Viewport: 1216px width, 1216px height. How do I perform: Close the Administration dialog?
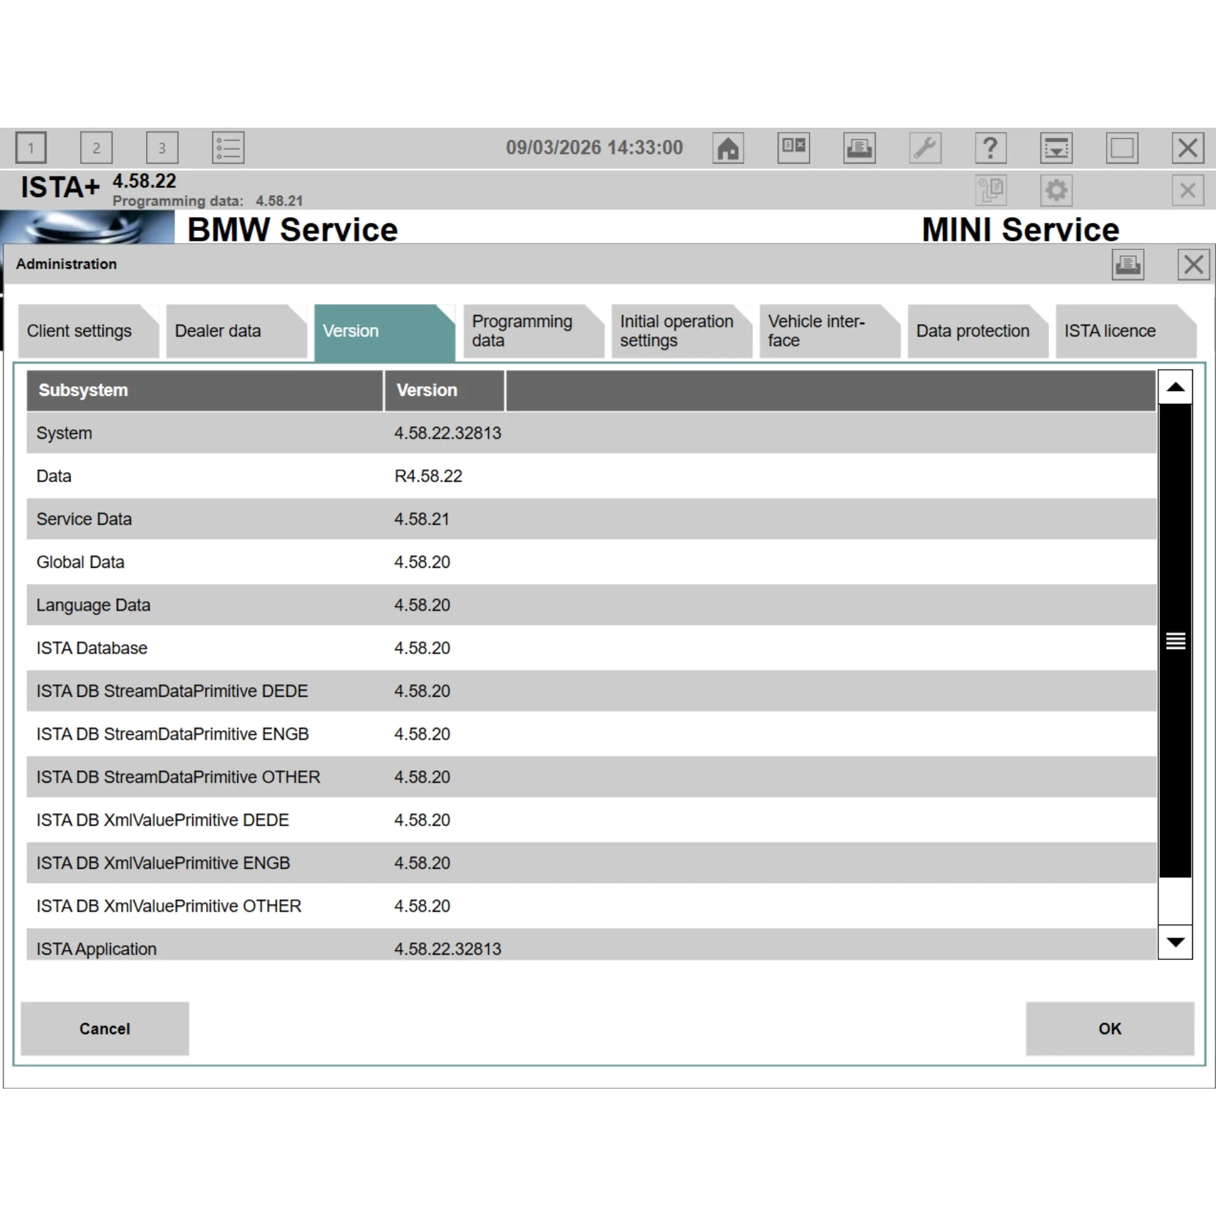pos(1193,264)
